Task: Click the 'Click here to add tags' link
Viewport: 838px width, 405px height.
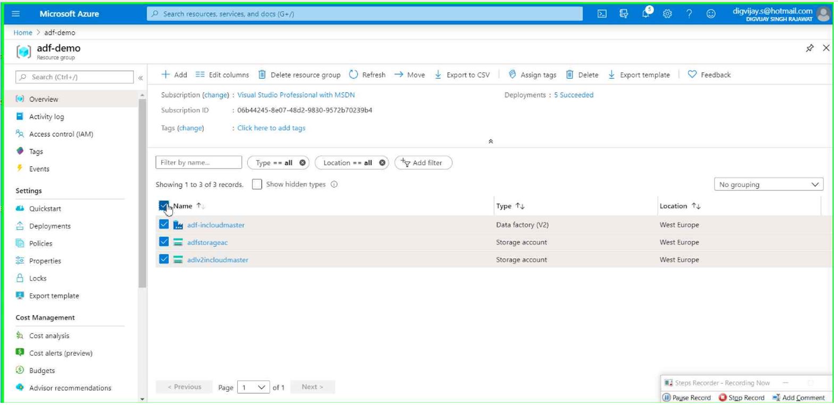Action: click(271, 128)
